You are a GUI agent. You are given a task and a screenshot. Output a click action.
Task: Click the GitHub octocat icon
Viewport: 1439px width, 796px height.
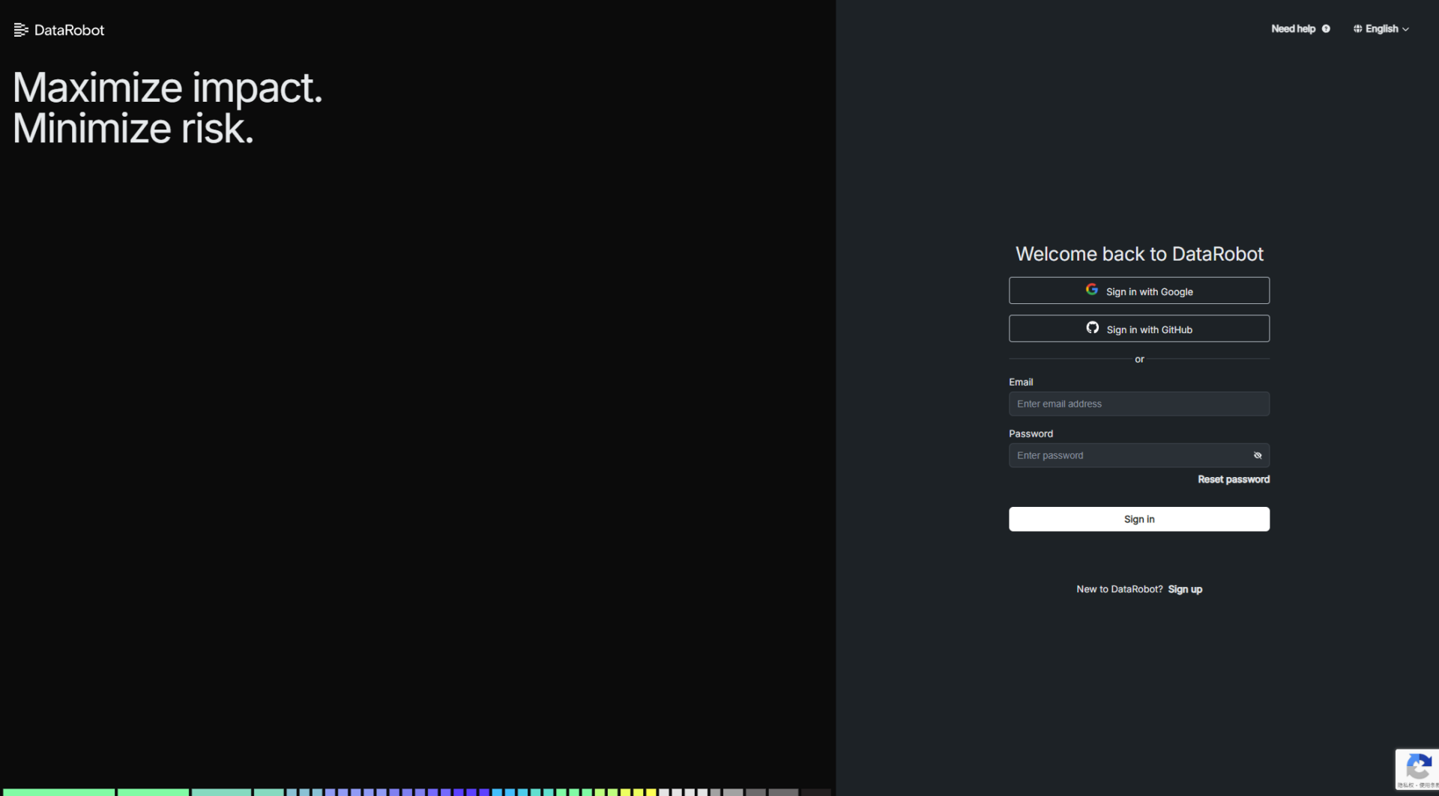(1093, 328)
